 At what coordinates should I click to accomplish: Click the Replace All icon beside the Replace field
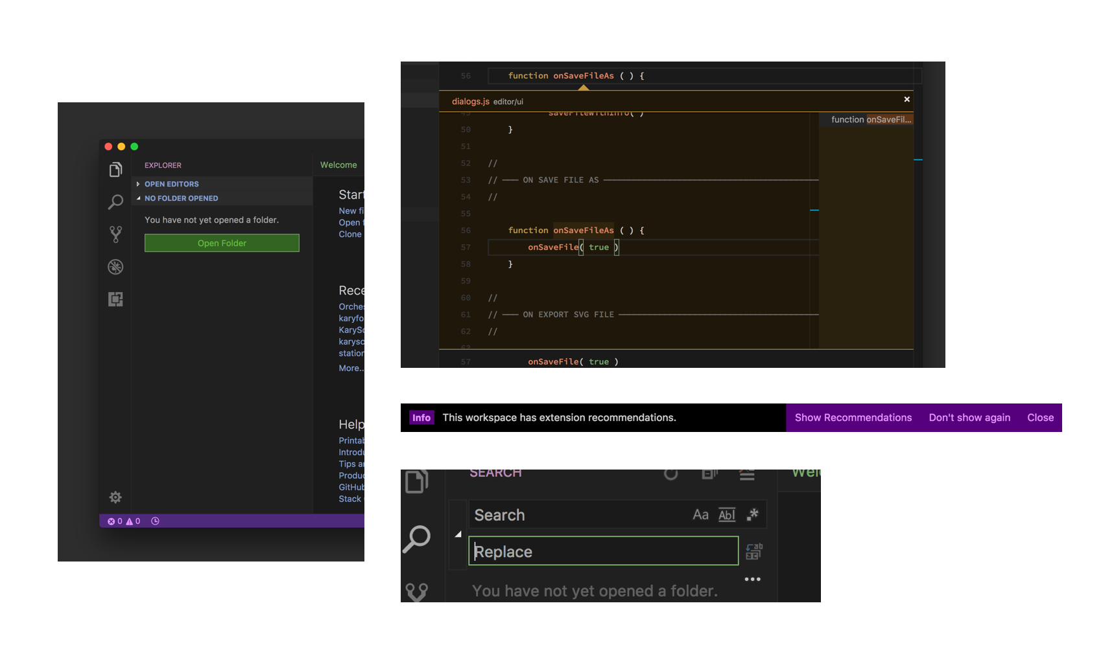tap(753, 552)
